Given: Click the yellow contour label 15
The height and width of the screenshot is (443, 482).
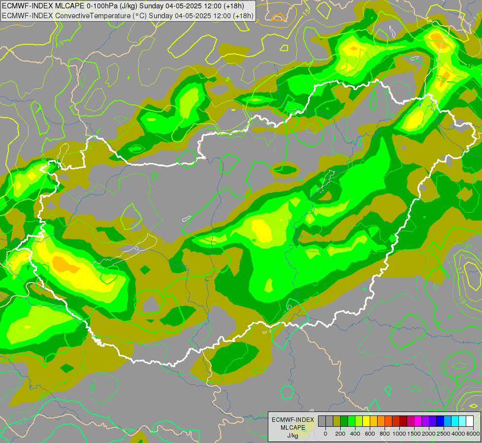Looking at the screenshot, I should point(306,12).
